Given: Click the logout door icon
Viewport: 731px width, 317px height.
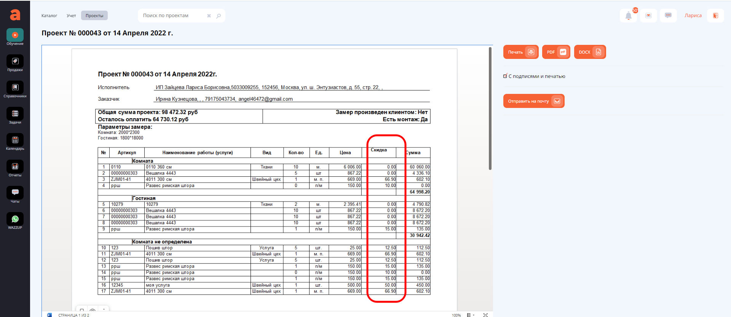Looking at the screenshot, I should point(715,16).
